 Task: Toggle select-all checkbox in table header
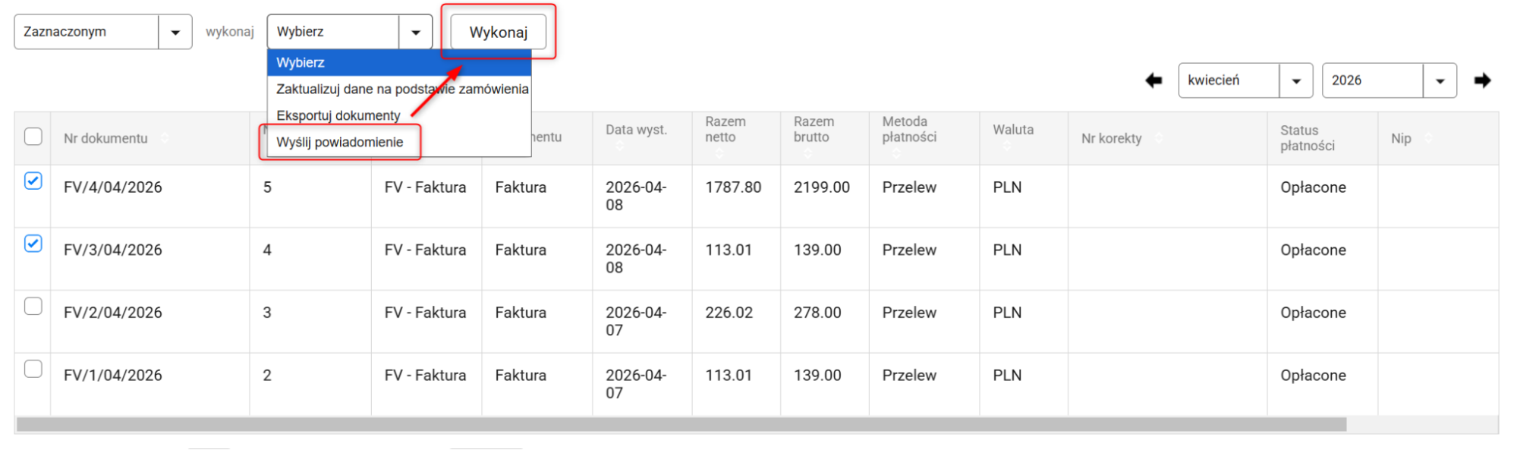pyautogui.click(x=33, y=137)
